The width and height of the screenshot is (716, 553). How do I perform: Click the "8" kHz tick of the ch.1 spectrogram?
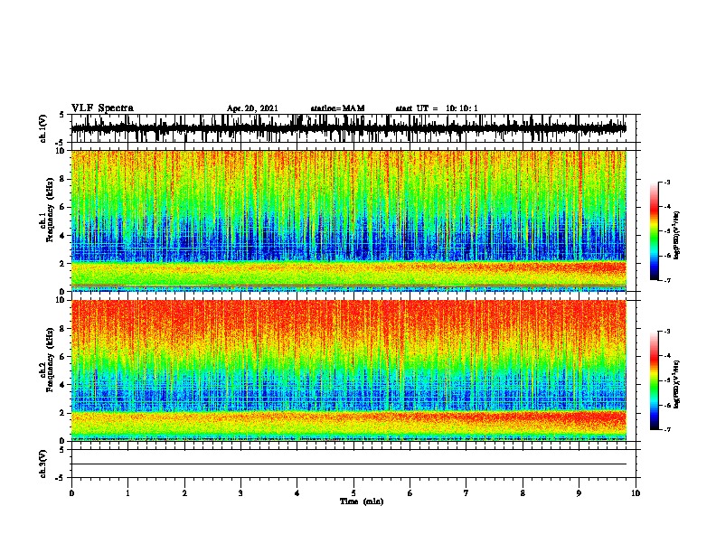point(62,179)
